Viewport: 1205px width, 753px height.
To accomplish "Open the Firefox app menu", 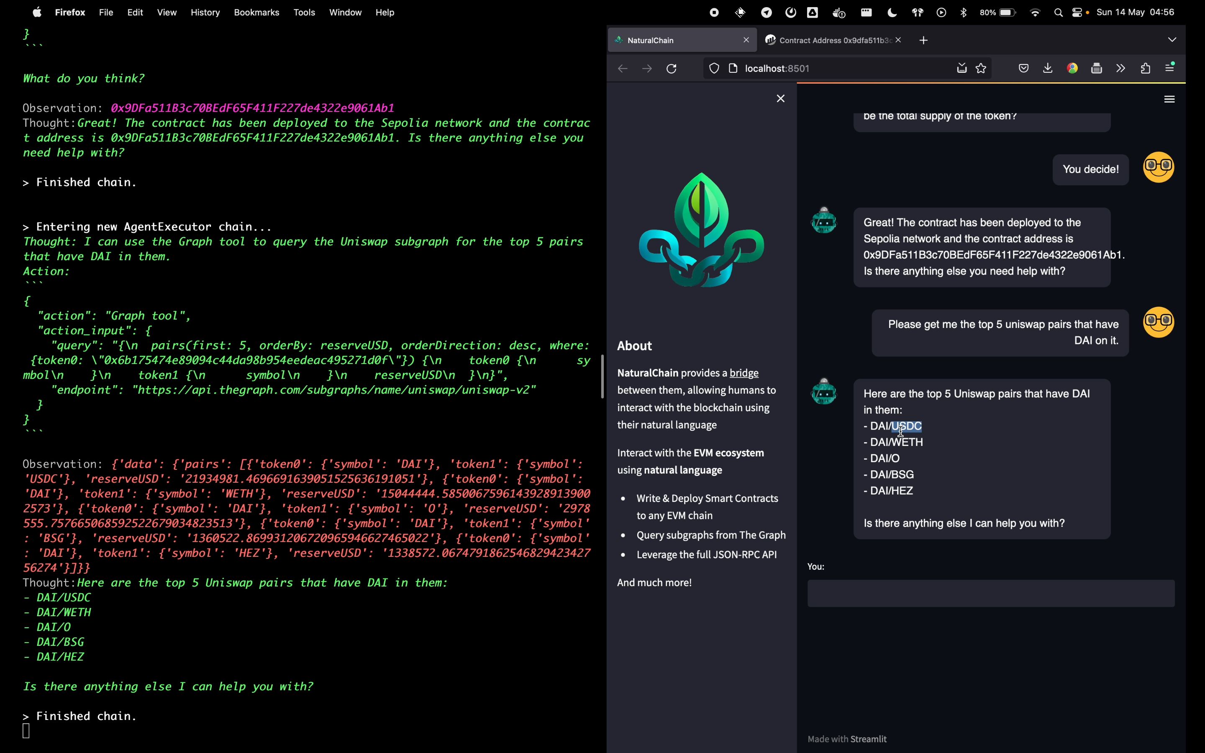I will click(70, 13).
